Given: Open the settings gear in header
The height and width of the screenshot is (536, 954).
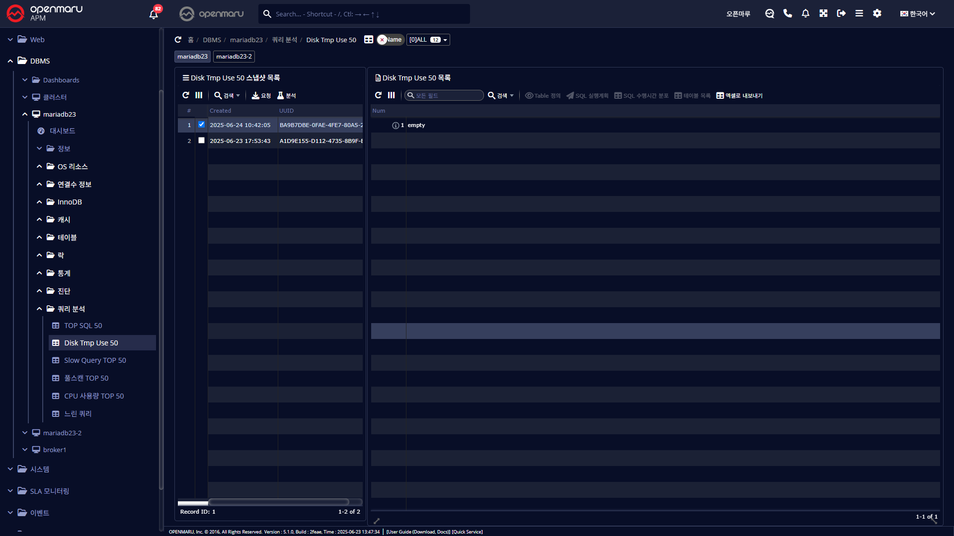Looking at the screenshot, I should pyautogui.click(x=877, y=13).
